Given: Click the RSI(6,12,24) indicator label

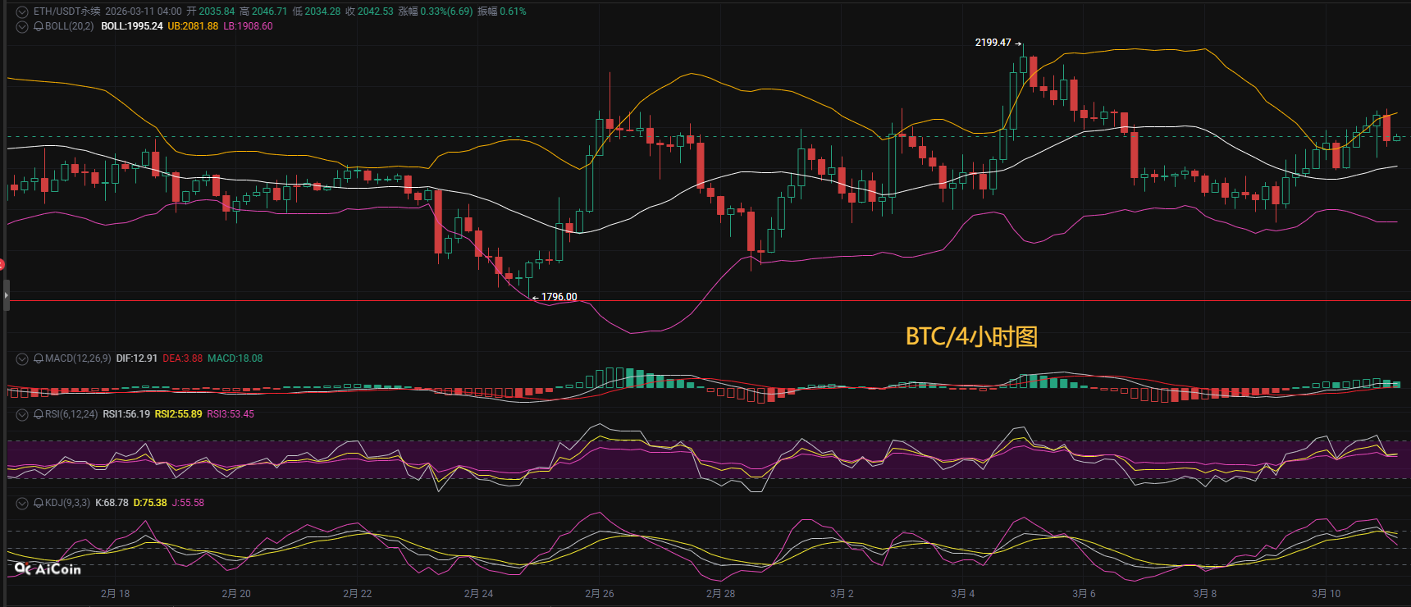Looking at the screenshot, I should (71, 414).
